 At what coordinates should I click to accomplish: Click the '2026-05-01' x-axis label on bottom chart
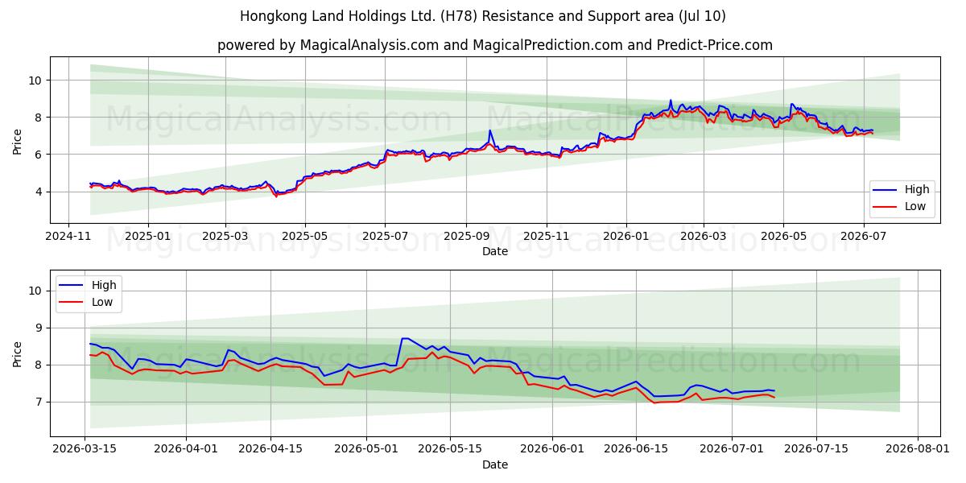365,451
